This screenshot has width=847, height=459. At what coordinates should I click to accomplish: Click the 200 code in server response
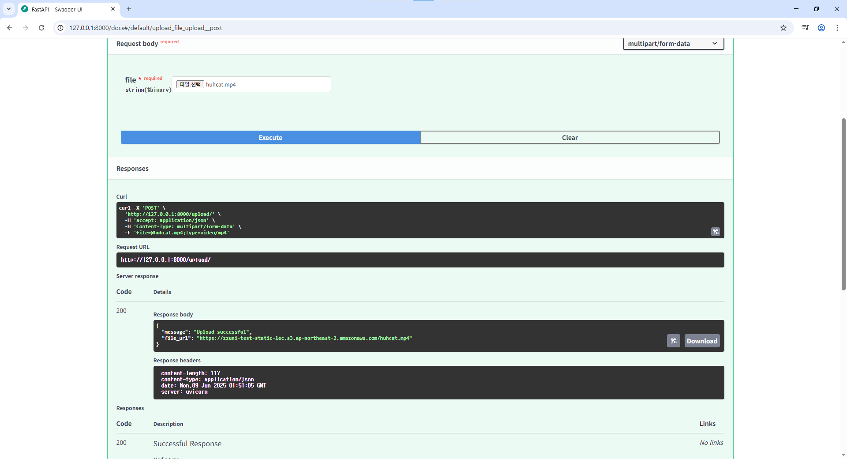[x=121, y=311]
